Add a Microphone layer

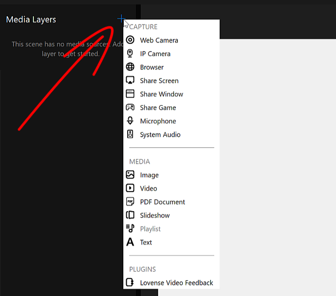pyautogui.click(x=171, y=121)
